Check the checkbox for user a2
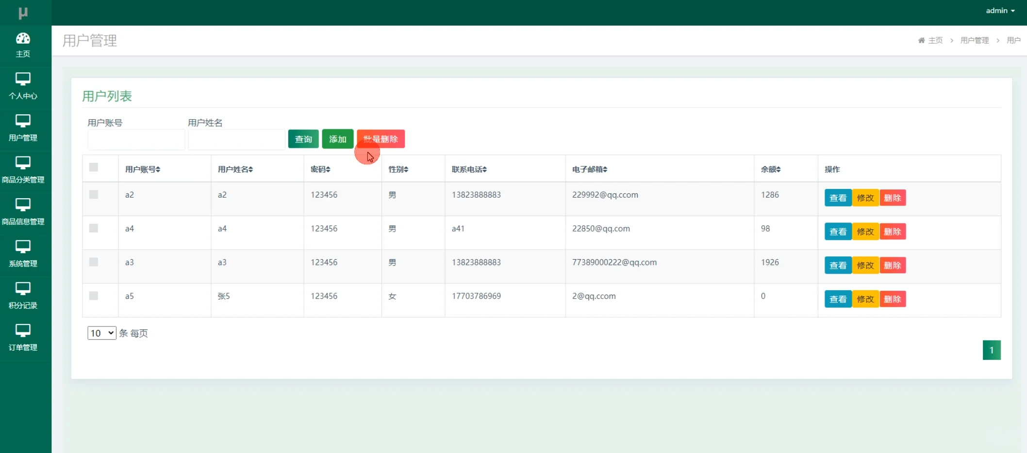1027x453 pixels. [94, 194]
